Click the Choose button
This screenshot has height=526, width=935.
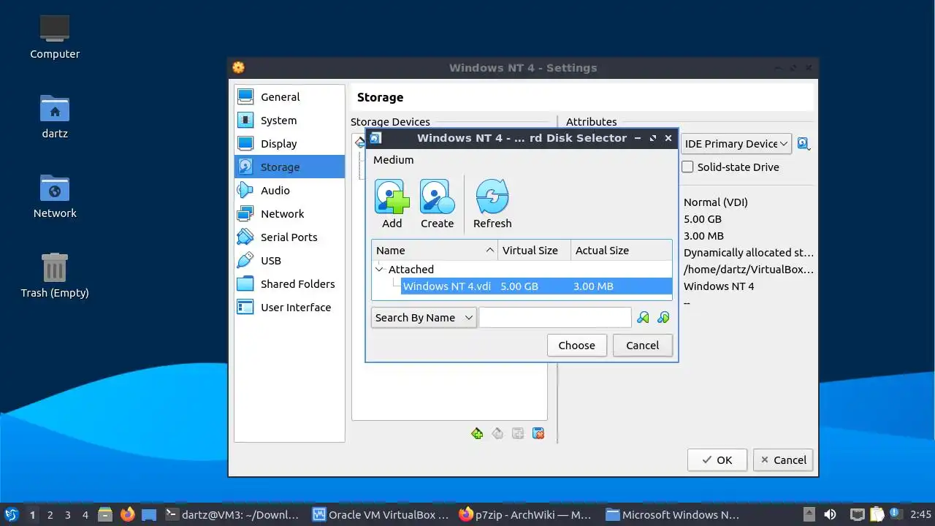pyautogui.click(x=577, y=346)
